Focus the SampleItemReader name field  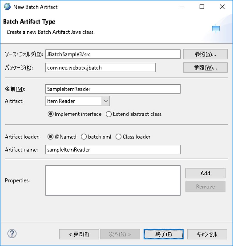point(113,89)
